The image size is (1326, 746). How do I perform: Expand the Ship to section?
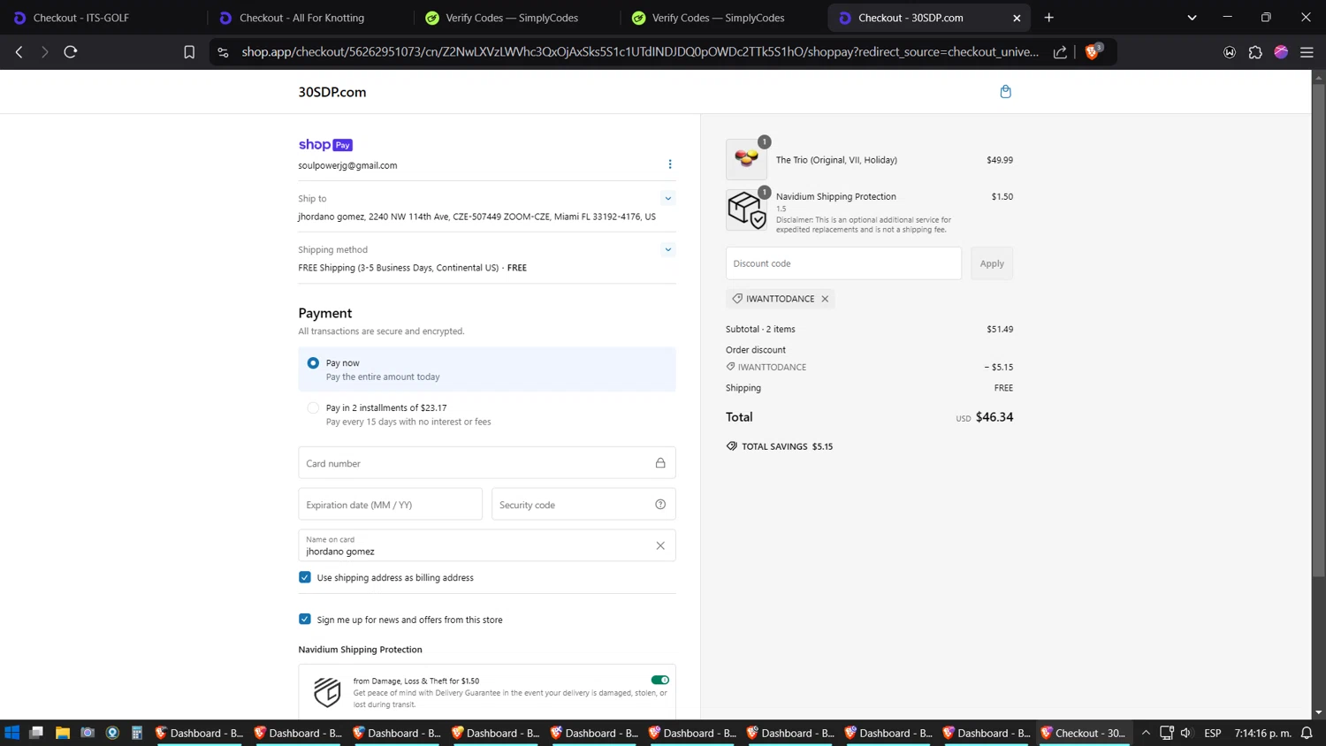(x=668, y=199)
